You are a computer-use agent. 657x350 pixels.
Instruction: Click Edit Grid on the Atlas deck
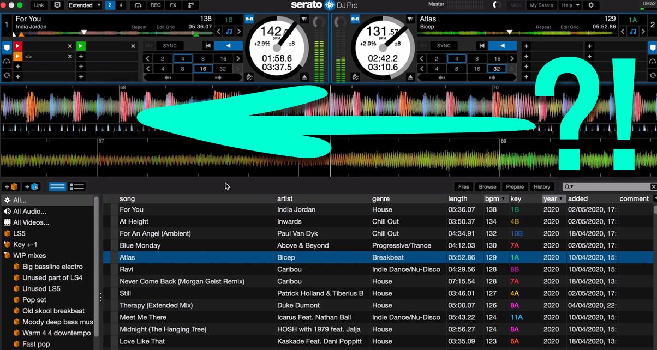pyautogui.click(x=569, y=27)
